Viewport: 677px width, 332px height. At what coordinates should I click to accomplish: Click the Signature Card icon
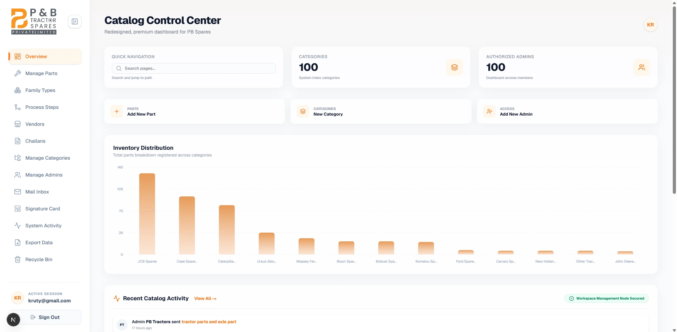tap(18, 209)
